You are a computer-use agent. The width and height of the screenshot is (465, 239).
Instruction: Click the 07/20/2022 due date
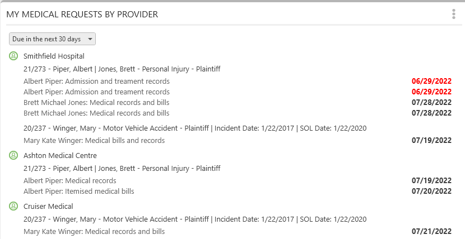pyautogui.click(x=431, y=191)
